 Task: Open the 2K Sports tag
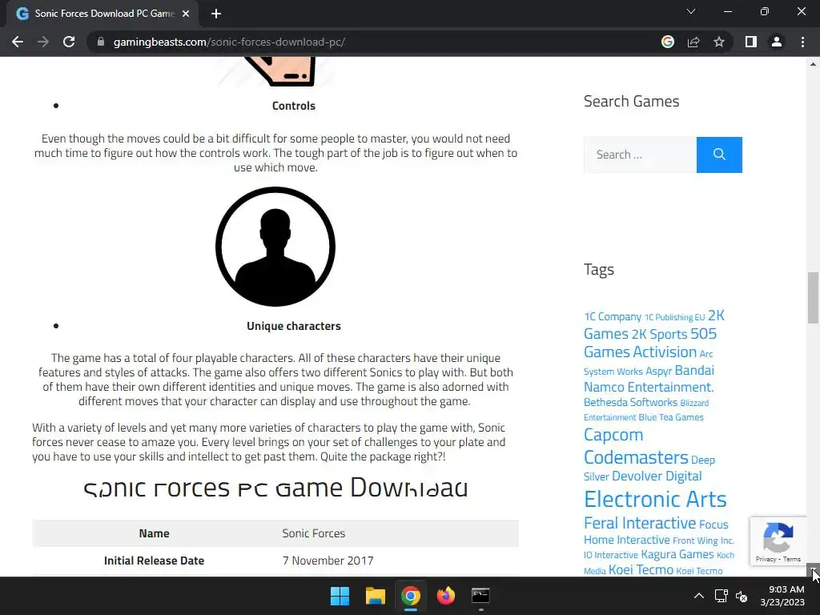coord(659,334)
